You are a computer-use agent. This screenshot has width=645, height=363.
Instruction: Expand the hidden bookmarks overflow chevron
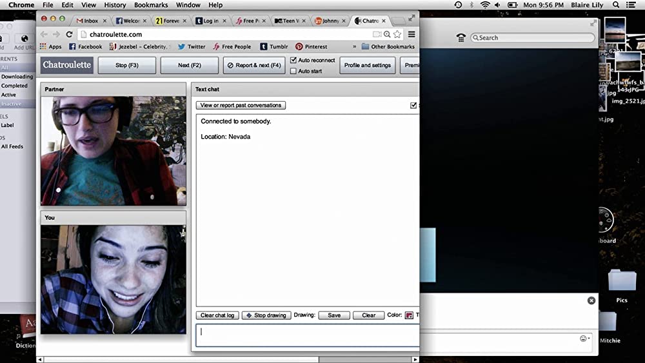click(354, 47)
